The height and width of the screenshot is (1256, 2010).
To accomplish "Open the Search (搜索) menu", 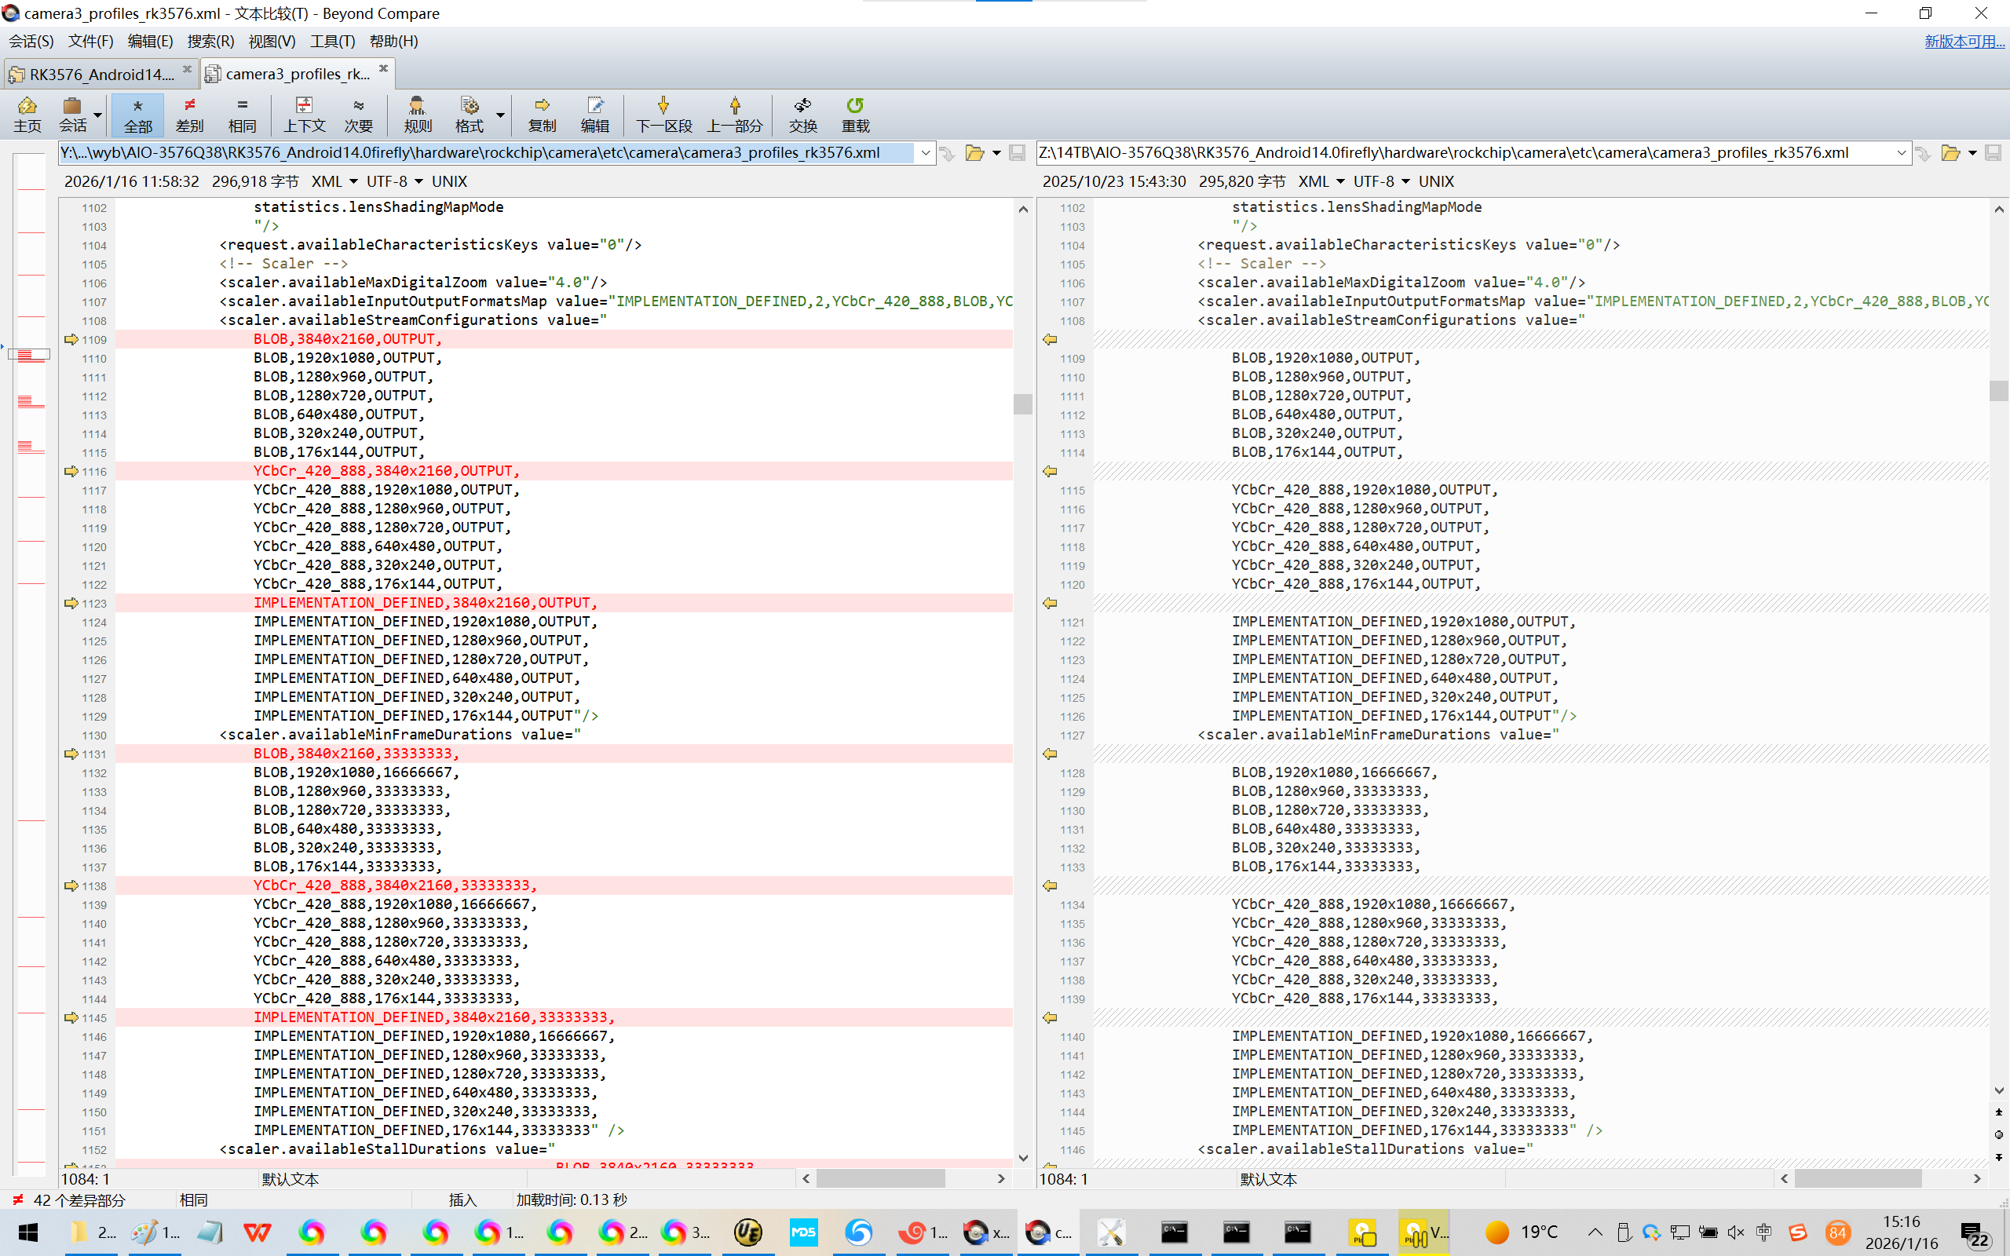I will click(x=210, y=41).
